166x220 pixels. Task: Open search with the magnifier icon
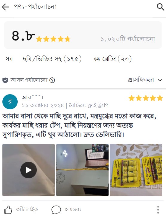coord(160,7)
